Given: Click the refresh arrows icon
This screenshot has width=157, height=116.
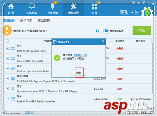Looking at the screenshot, I should pos(98,31).
